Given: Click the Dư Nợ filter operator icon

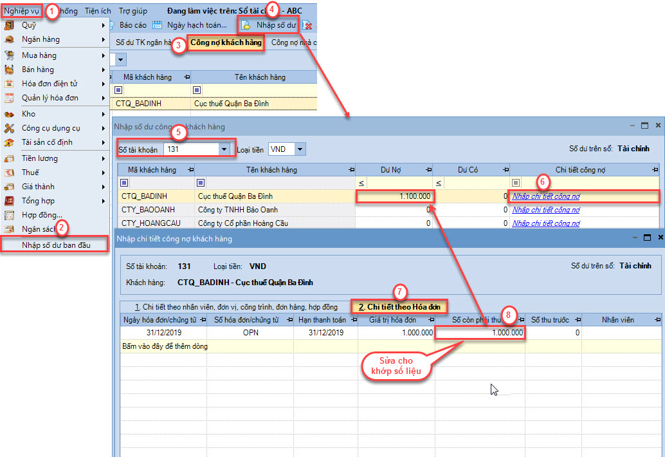Looking at the screenshot, I should pyautogui.click(x=361, y=183).
